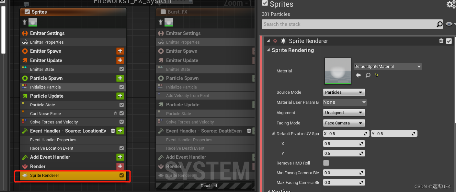
Task: Click the burst icon next to Sprite Renderer title
Action: click(x=283, y=41)
